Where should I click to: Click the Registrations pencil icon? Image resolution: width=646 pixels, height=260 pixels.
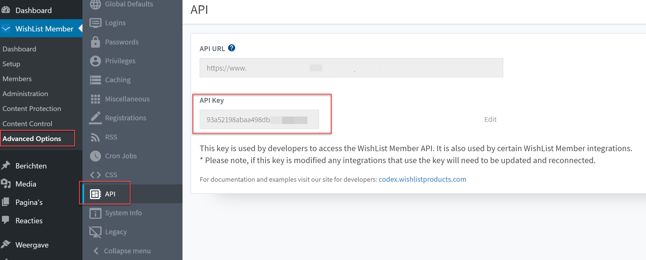(x=95, y=118)
